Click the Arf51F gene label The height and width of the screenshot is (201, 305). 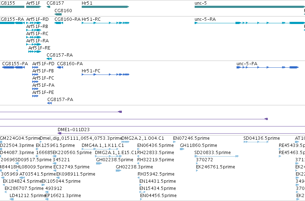click(x=33, y=3)
